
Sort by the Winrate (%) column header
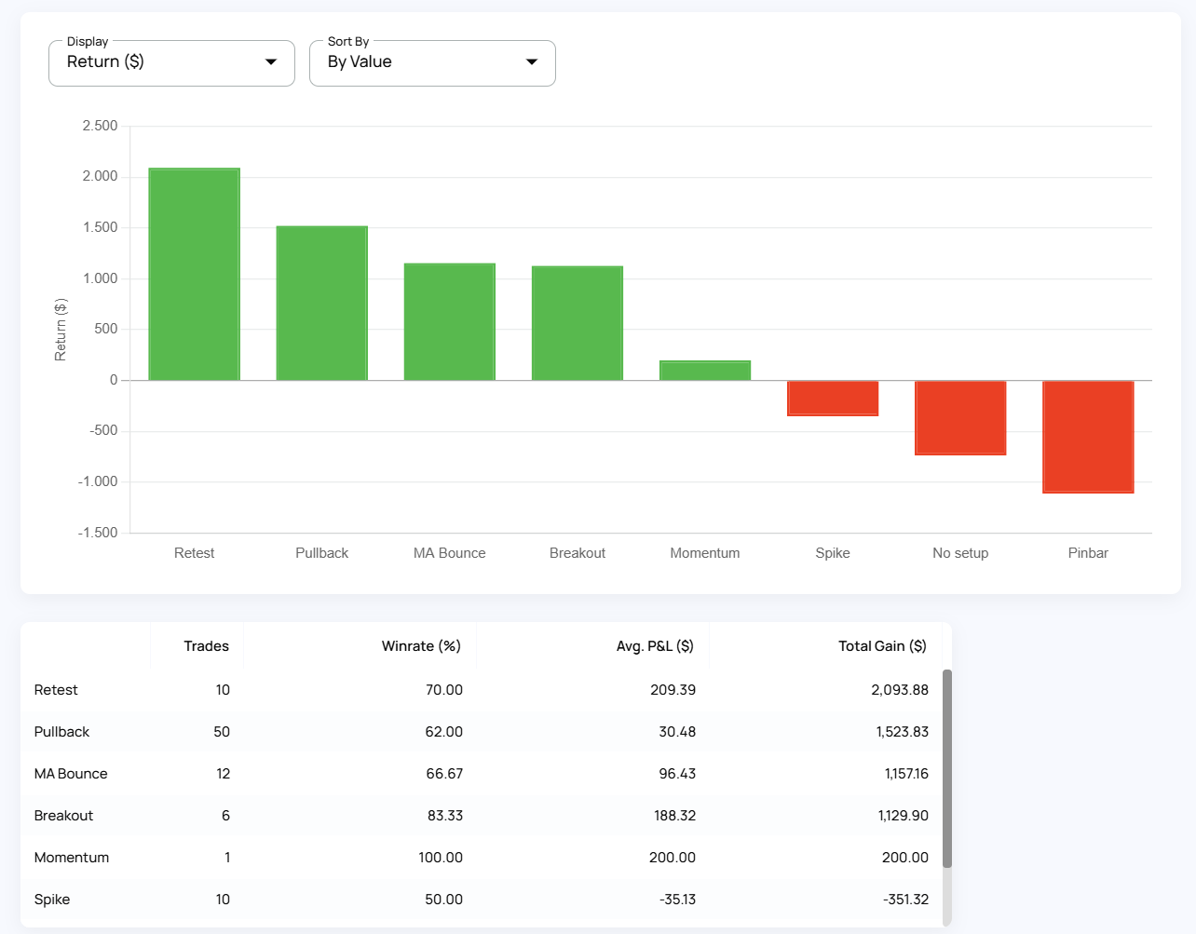tap(421, 646)
